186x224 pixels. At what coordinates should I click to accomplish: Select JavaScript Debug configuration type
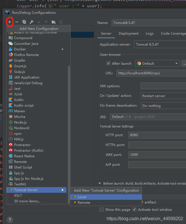[36, 83]
